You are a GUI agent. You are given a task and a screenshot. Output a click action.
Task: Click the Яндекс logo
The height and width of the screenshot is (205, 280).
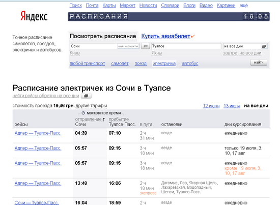tap(34, 16)
